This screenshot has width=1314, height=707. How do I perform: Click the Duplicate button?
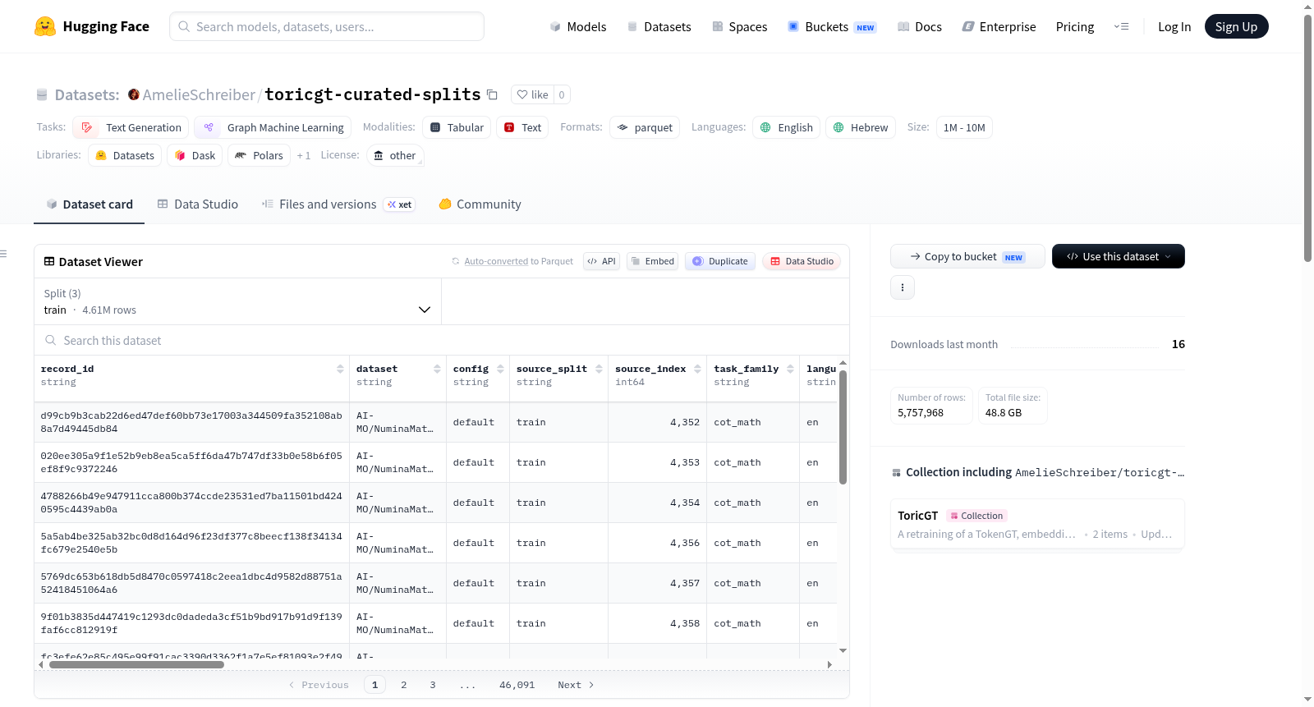720,261
